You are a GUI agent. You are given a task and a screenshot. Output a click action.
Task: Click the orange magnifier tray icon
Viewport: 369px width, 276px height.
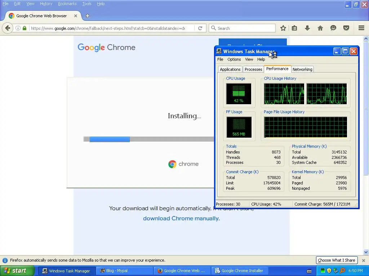[342, 271]
